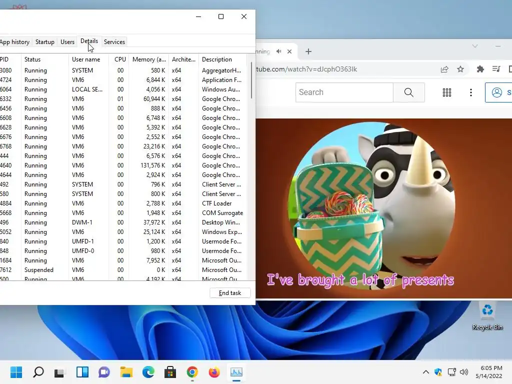
Task: Select Task Manager taskbar icon
Action: [236, 372]
